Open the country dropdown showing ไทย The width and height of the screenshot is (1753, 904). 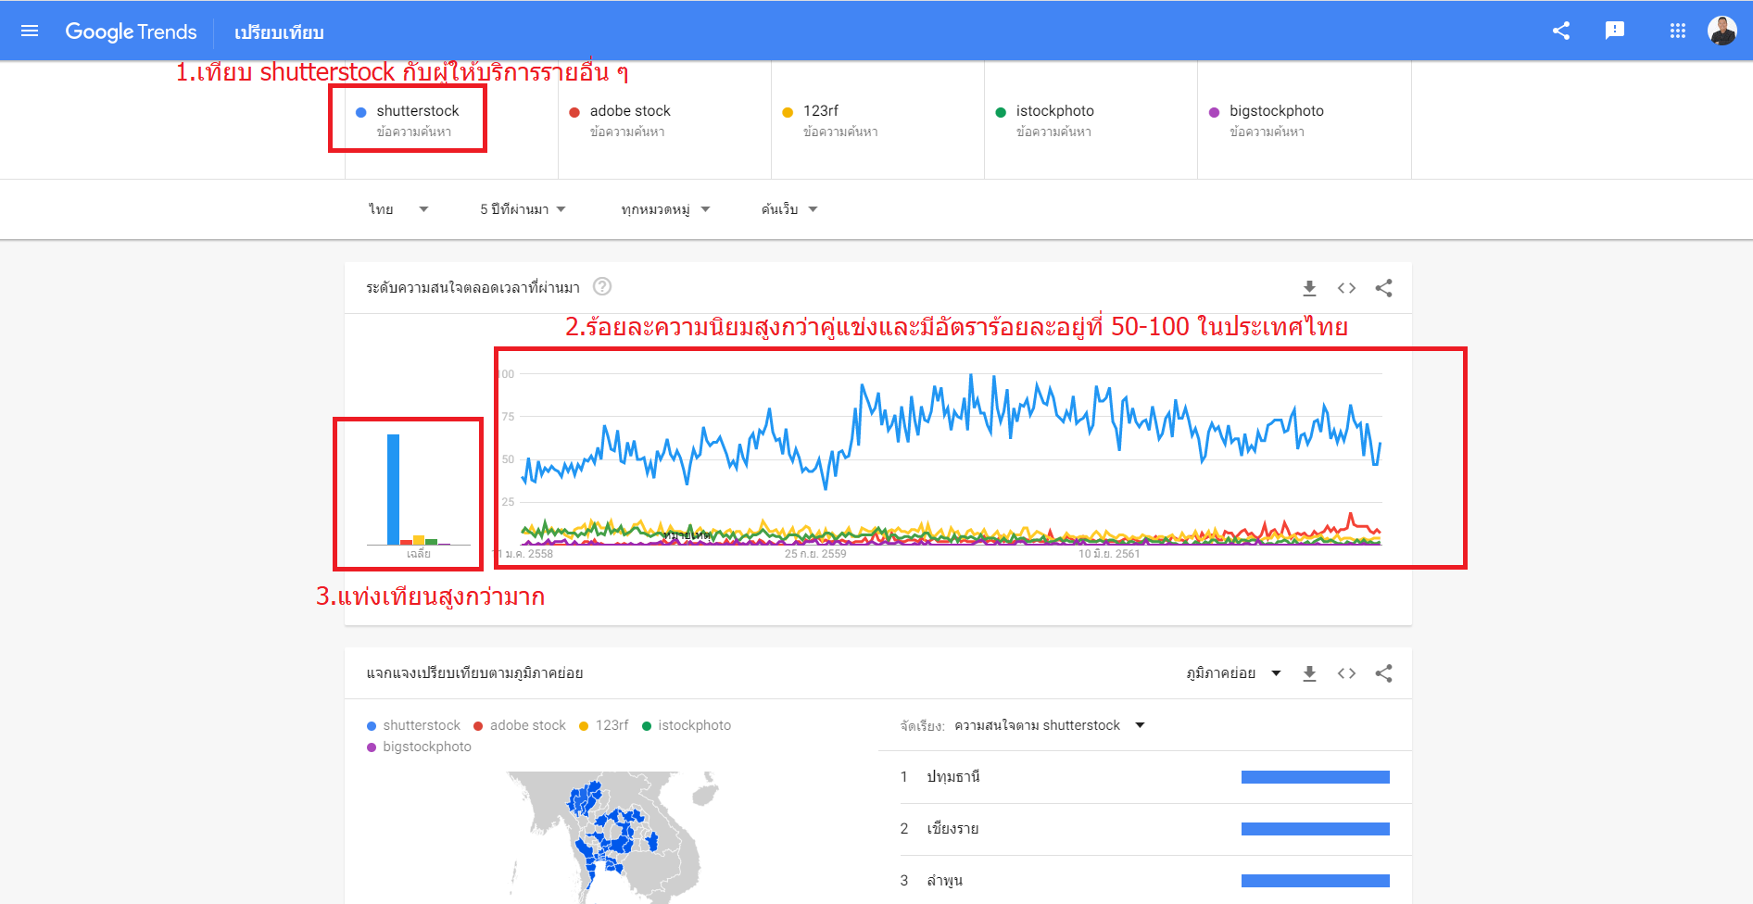tap(398, 209)
